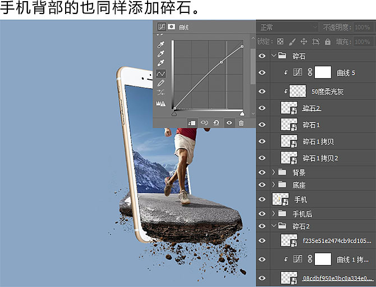The width and height of the screenshot is (376, 287).
Task: Expand the 背景 layer group
Action: [x=274, y=172]
